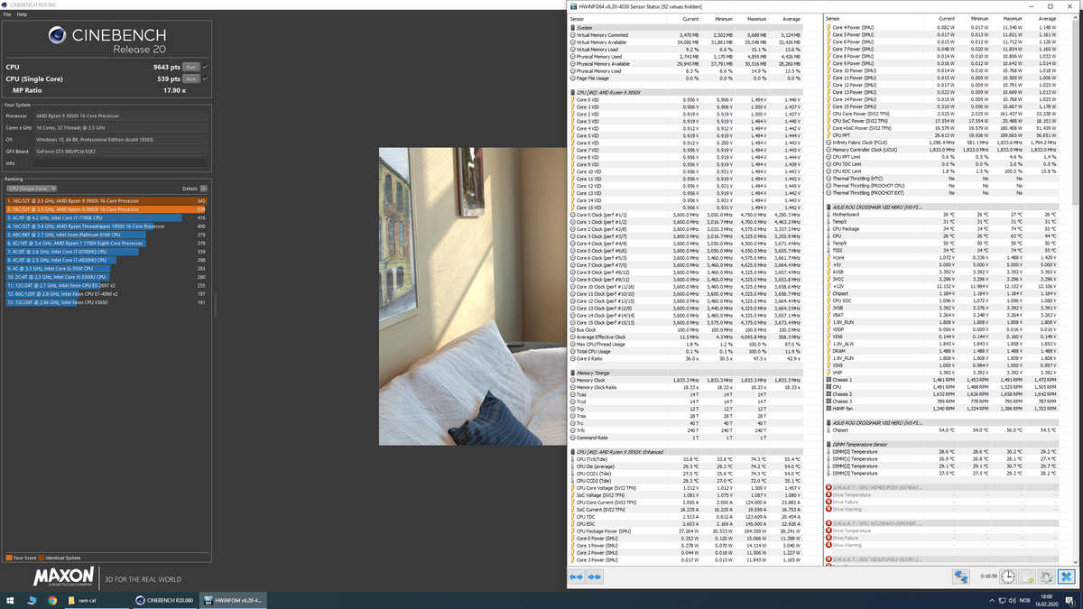1083x609 pixels.
Task: Click the HWiNFO collapse columns inward arrows button
Action: click(597, 576)
